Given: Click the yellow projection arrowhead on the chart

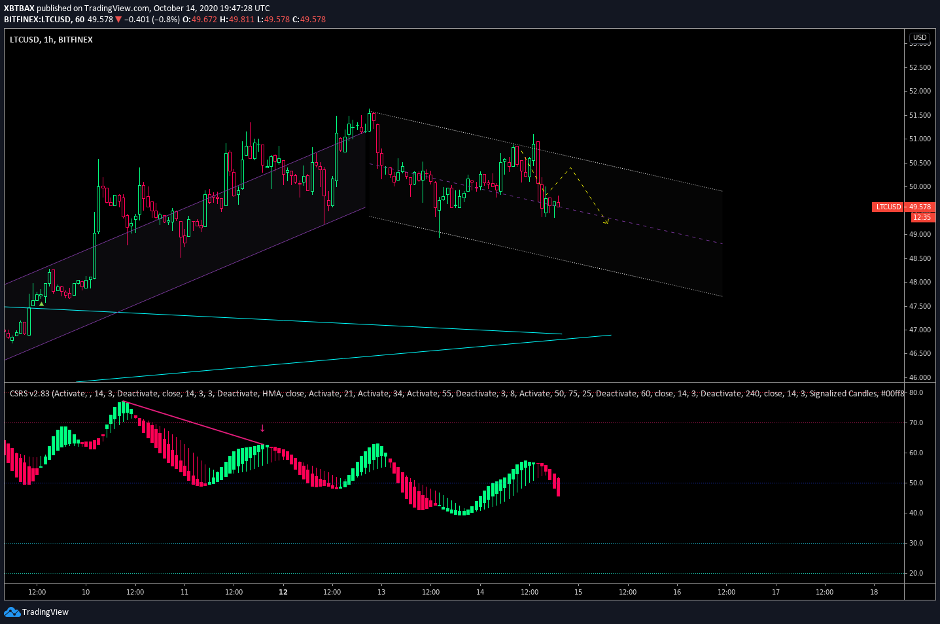Looking at the screenshot, I should [x=606, y=222].
